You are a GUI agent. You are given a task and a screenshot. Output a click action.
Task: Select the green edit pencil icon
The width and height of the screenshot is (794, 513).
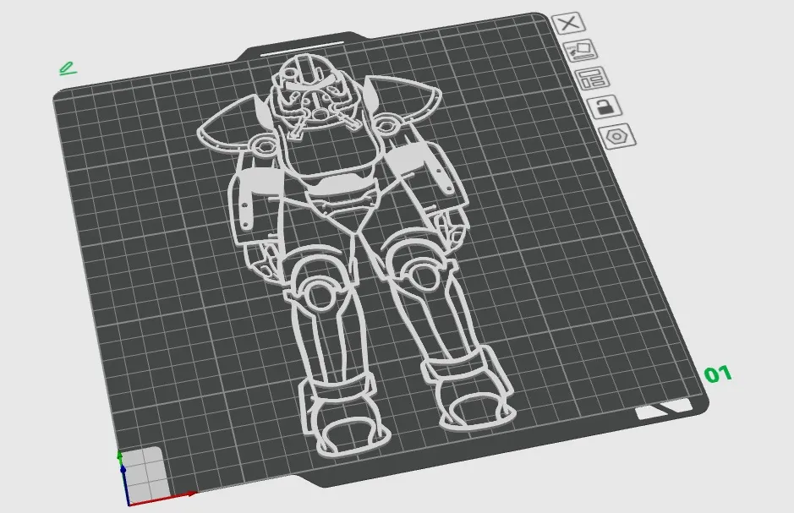[67, 68]
